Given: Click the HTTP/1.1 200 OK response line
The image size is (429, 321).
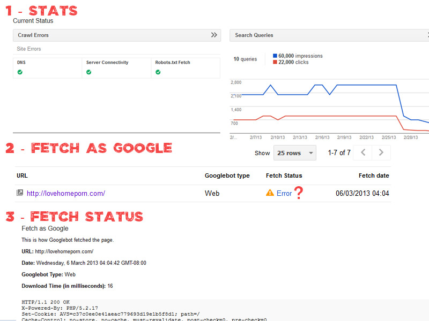Looking at the screenshot, I should point(46,302).
